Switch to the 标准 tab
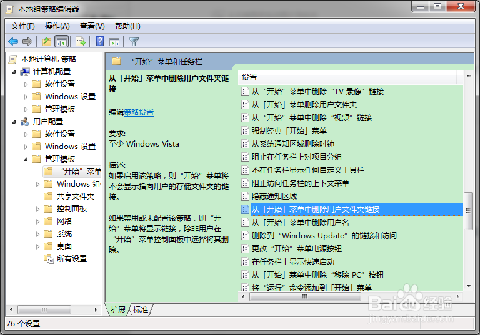The image size is (480, 335). [141, 309]
